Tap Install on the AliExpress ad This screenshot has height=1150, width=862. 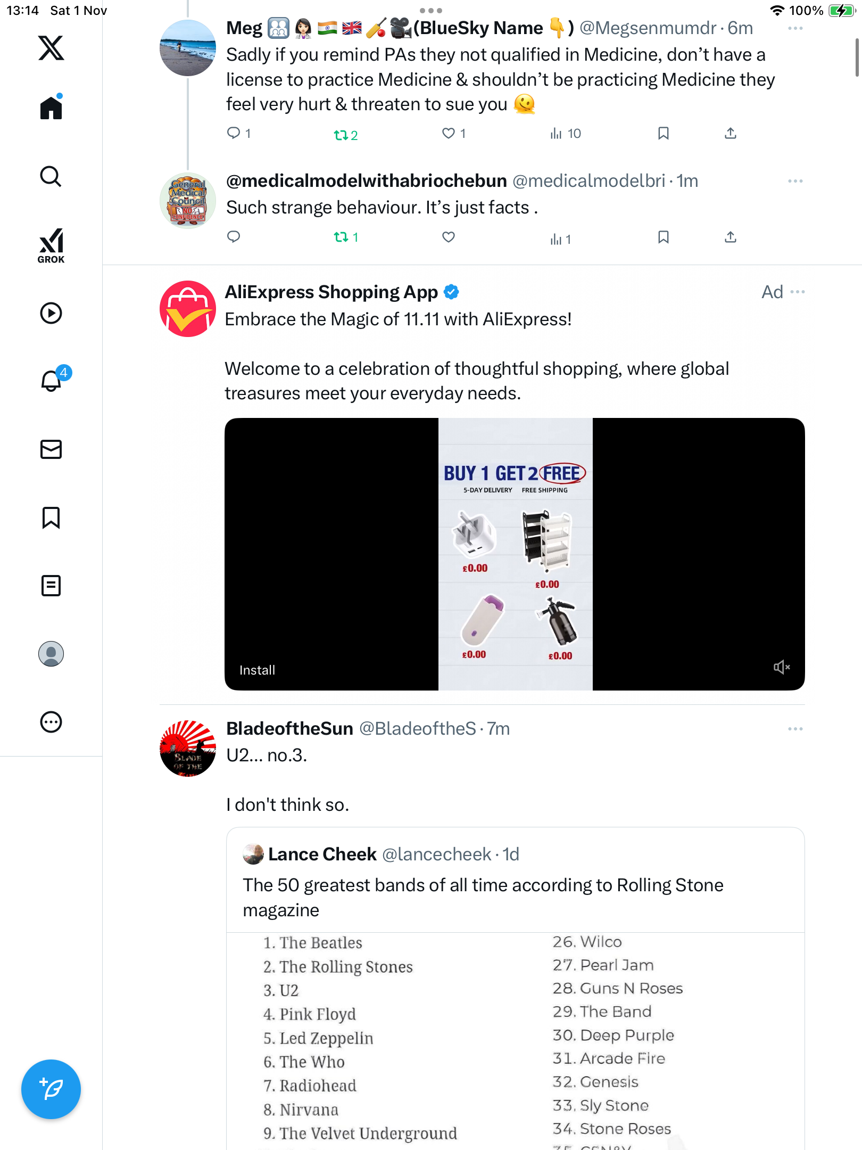[257, 670]
